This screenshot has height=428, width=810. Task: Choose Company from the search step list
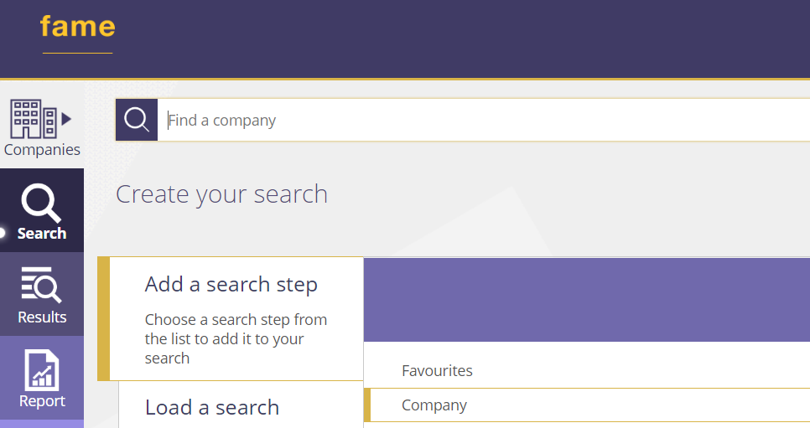434,405
